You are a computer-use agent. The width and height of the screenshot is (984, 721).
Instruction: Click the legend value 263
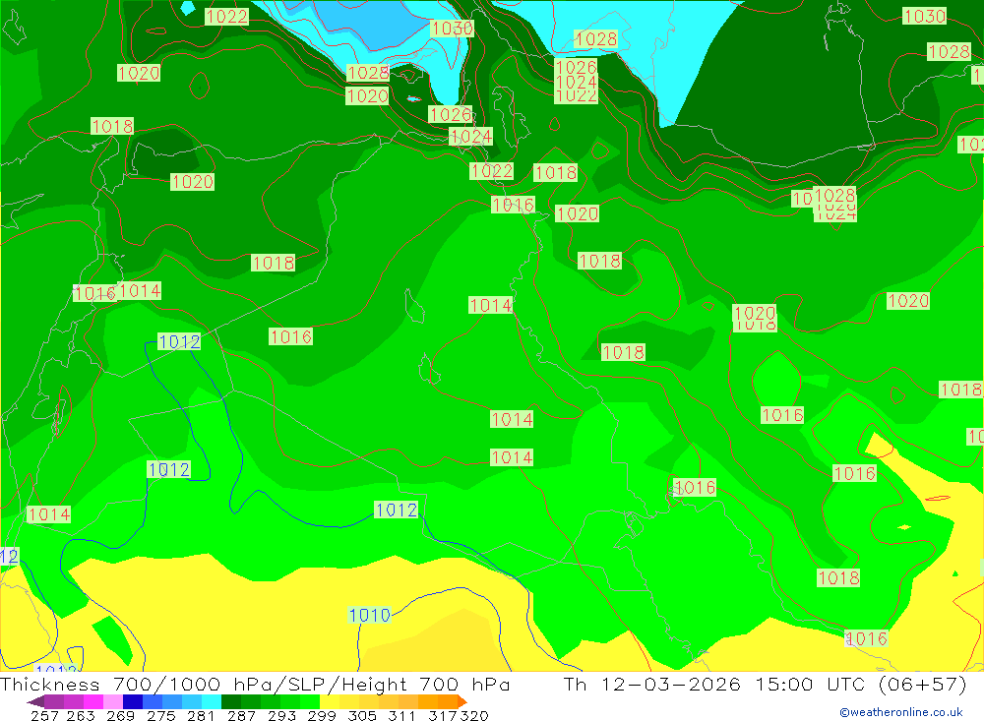click(81, 715)
